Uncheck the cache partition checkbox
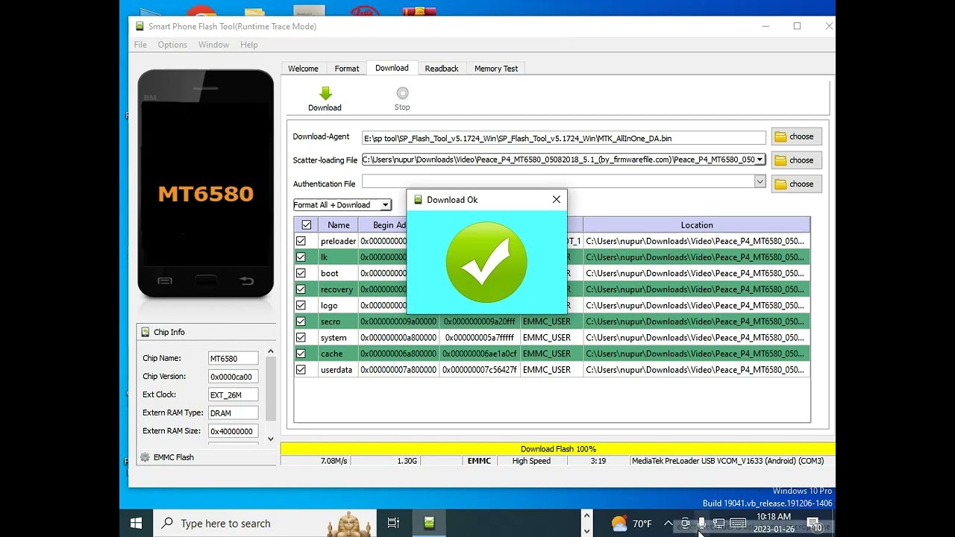 [301, 354]
